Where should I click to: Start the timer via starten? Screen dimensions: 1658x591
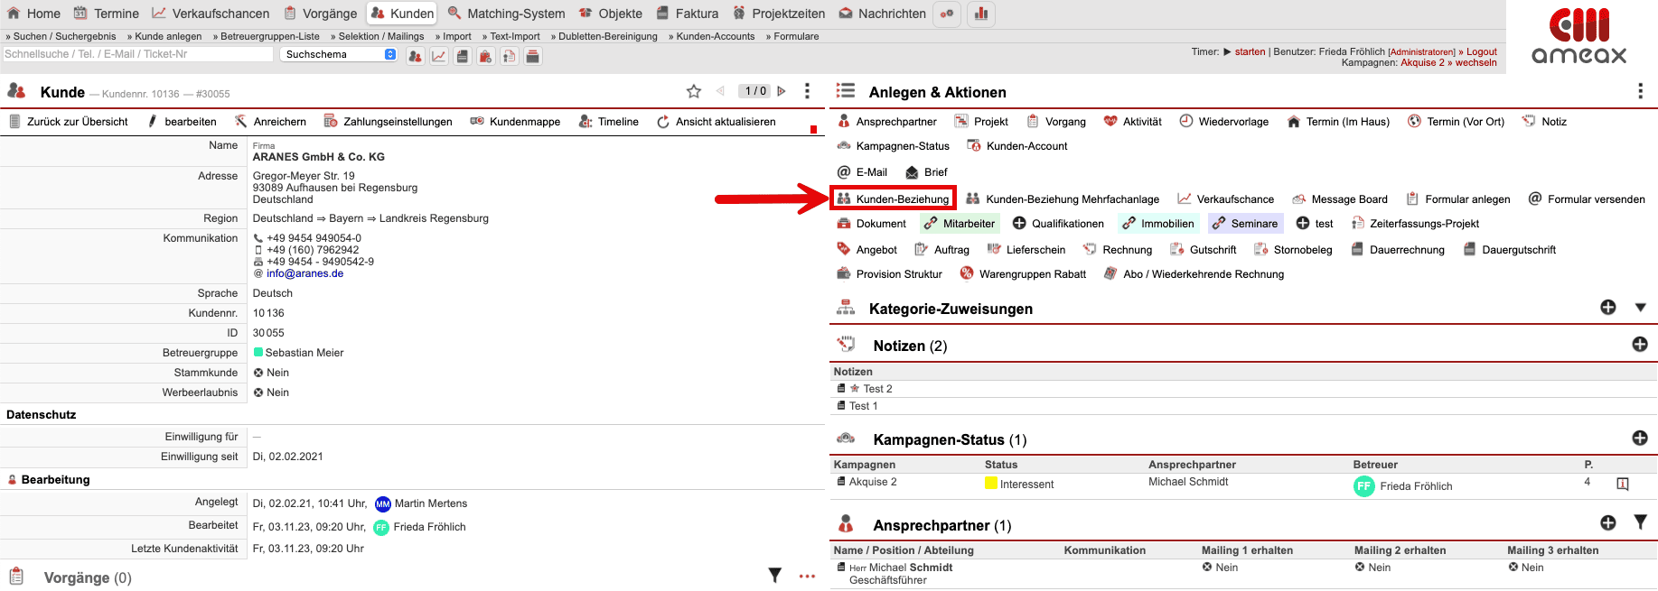click(x=1250, y=51)
